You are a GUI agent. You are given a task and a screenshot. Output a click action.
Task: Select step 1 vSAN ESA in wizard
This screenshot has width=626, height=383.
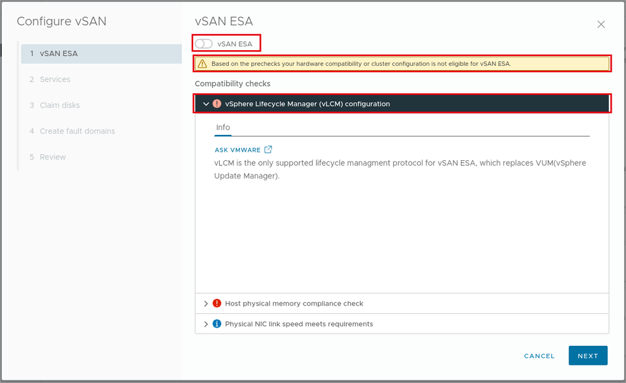coord(102,54)
